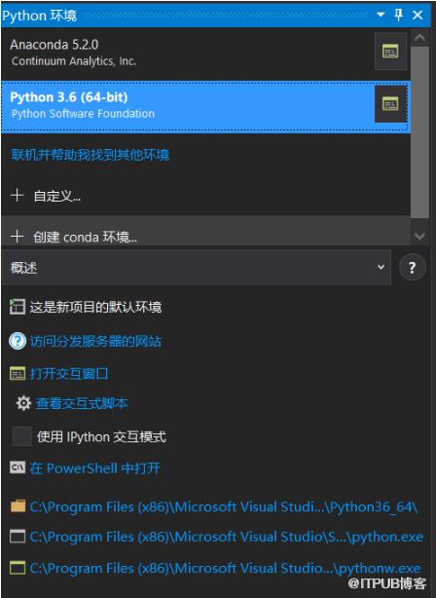Screen dimensions: 436x598
Task: Click the plus icon beside 自定义
Action: coord(17,195)
